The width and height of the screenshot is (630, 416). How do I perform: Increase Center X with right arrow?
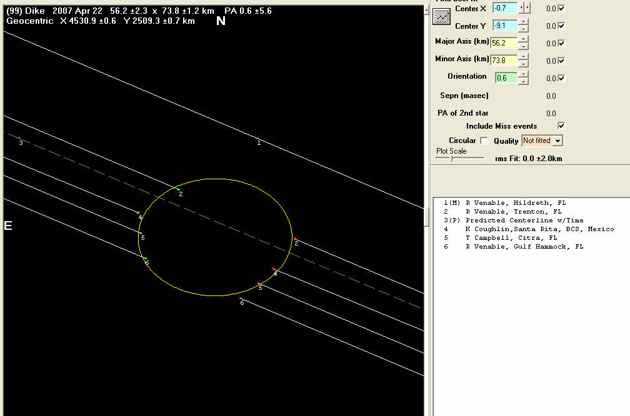(x=527, y=7)
